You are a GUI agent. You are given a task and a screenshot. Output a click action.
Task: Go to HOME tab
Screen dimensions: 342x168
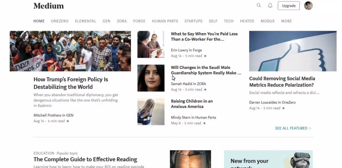[39, 21]
